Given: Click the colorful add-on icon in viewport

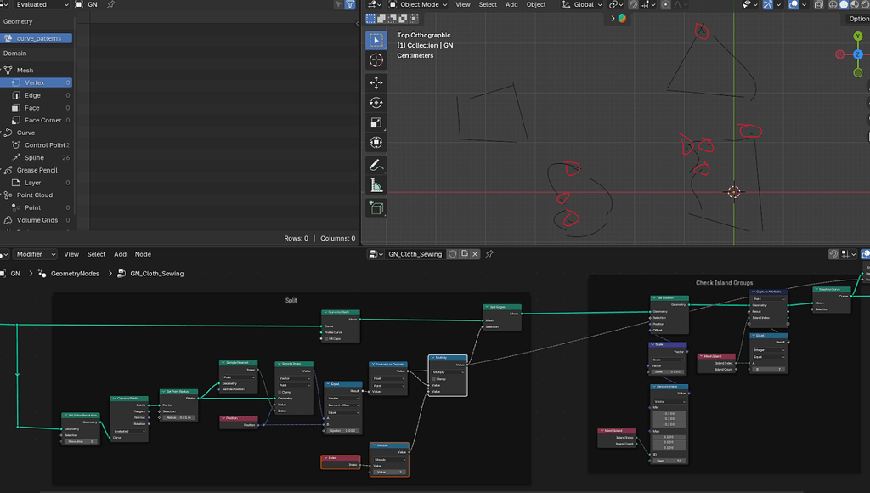Looking at the screenshot, I should (x=622, y=19).
